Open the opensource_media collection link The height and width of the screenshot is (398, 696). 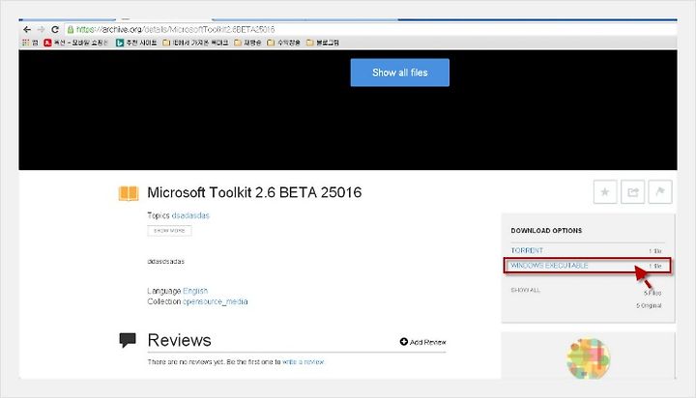point(216,301)
